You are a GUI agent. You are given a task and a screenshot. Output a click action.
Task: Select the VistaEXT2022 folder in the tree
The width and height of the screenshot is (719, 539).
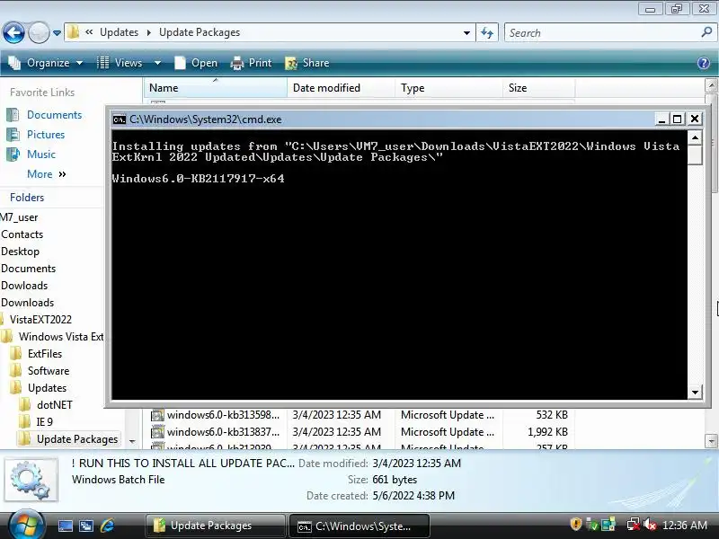point(40,320)
